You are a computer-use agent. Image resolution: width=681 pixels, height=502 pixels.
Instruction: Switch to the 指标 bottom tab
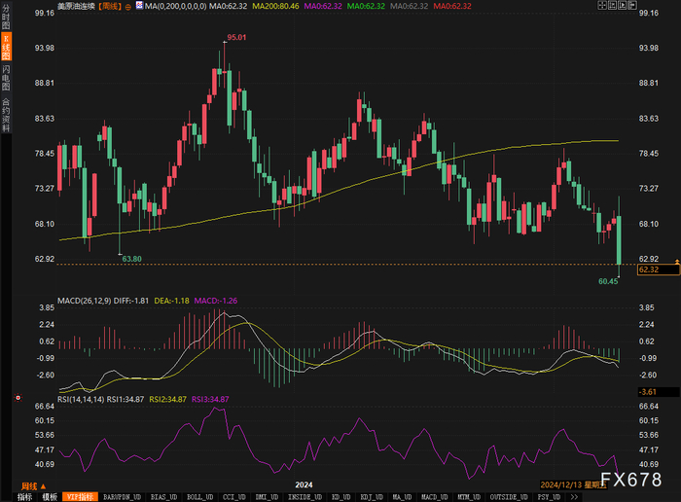(24, 497)
